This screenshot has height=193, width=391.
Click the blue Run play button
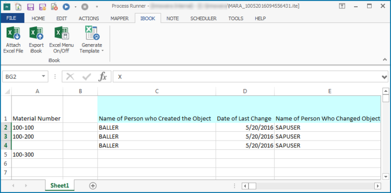pyautogui.click(x=66, y=6)
